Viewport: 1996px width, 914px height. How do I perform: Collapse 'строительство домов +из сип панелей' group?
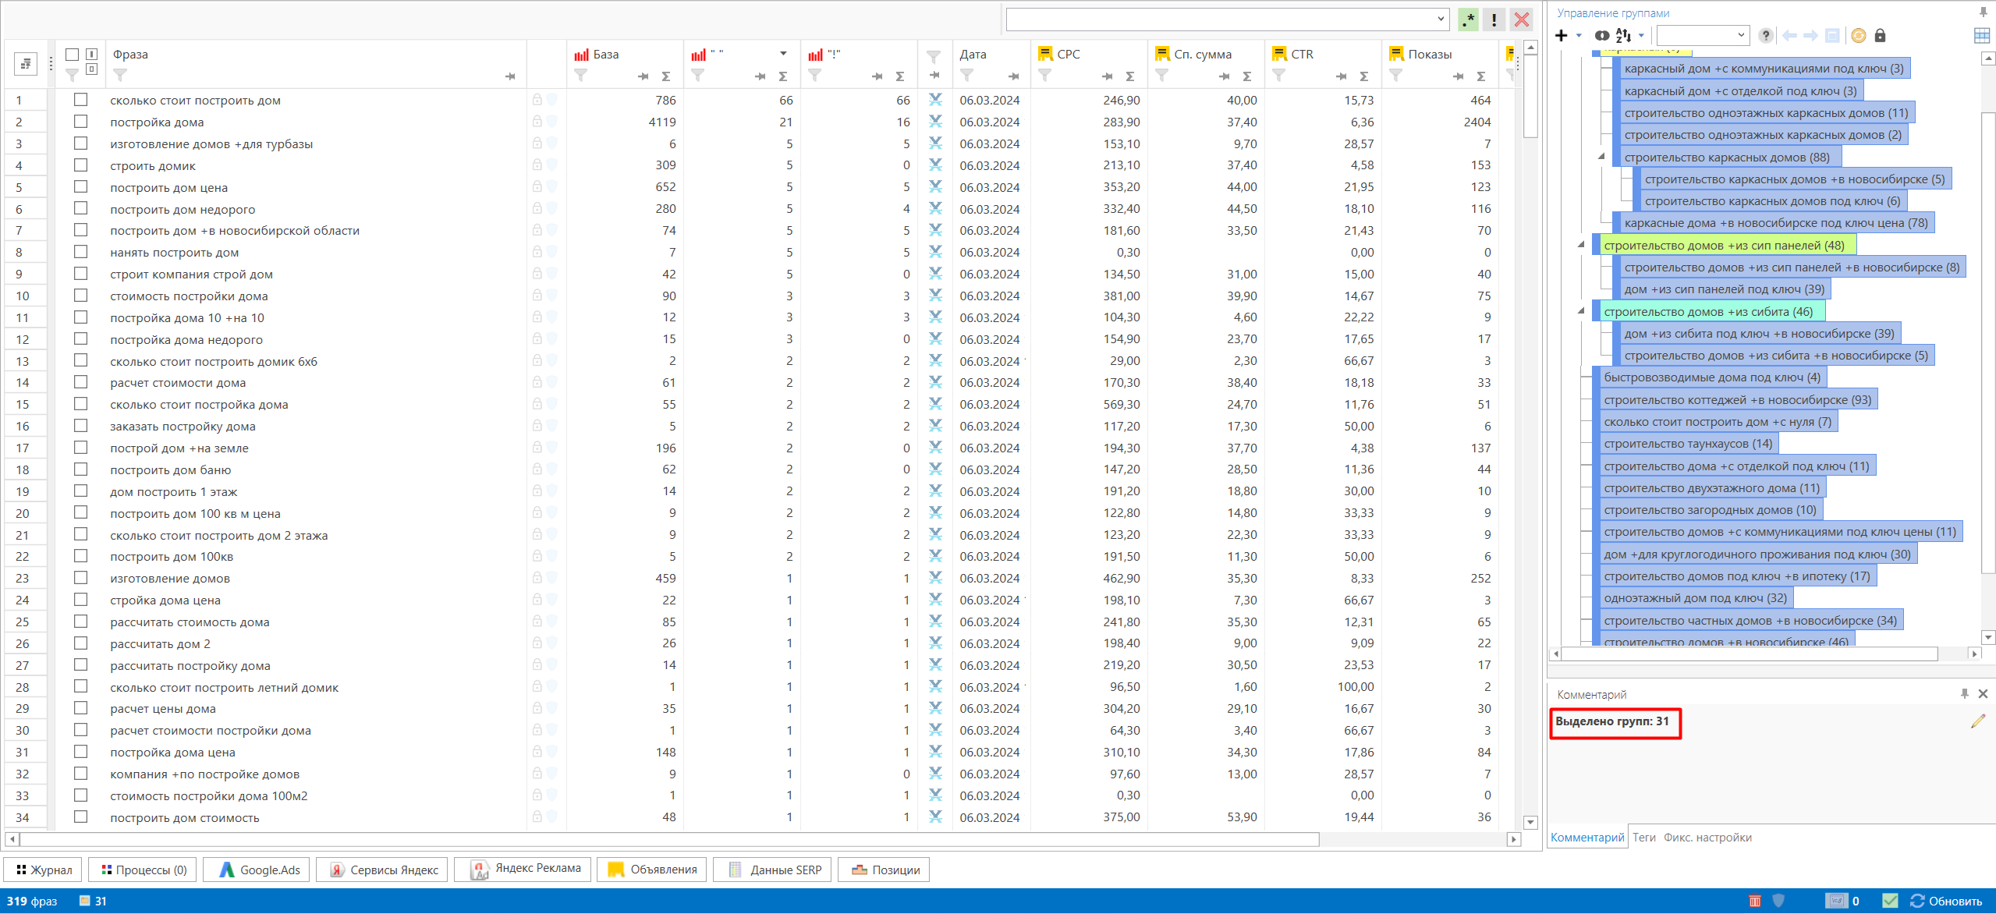point(1581,245)
